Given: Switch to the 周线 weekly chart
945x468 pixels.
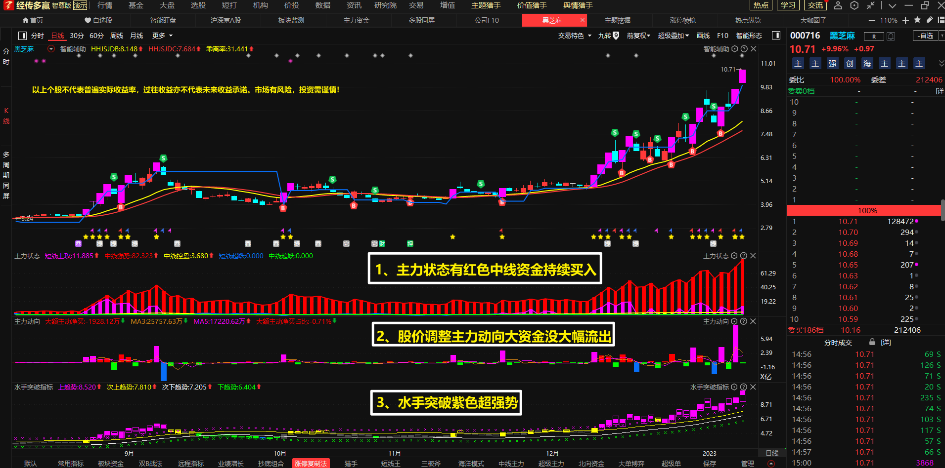Looking at the screenshot, I should click(x=116, y=36).
